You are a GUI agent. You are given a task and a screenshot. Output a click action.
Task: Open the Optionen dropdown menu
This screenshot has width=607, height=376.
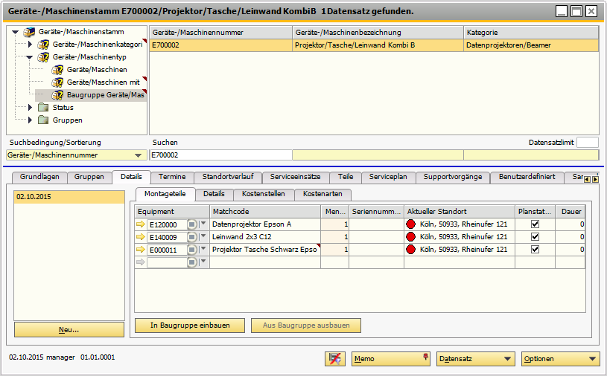pyautogui.click(x=560, y=359)
